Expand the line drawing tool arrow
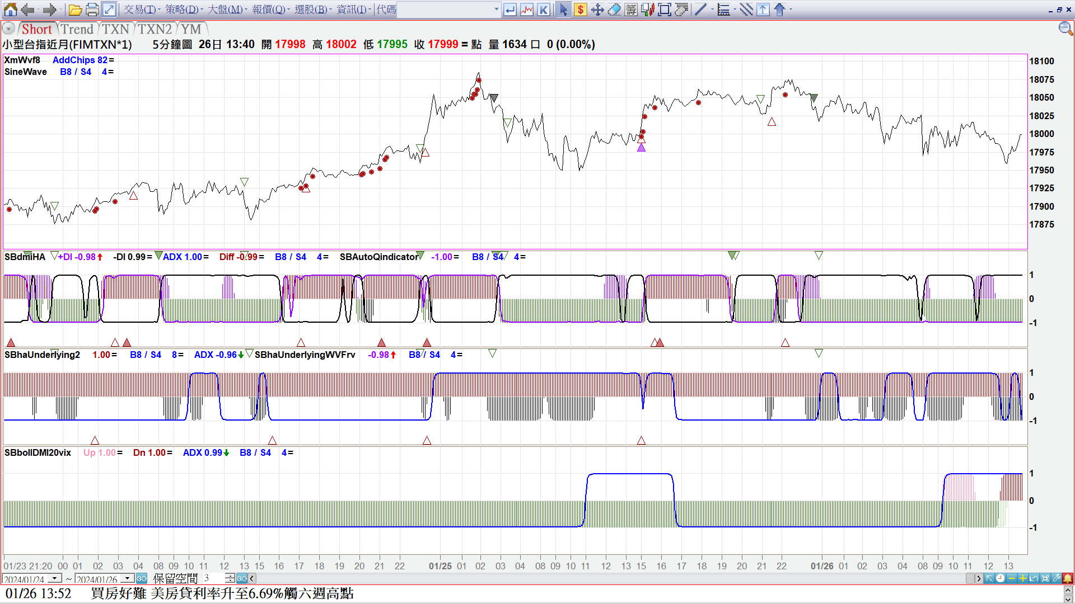Screen dimensions: 1075x604 pyautogui.click(x=712, y=10)
